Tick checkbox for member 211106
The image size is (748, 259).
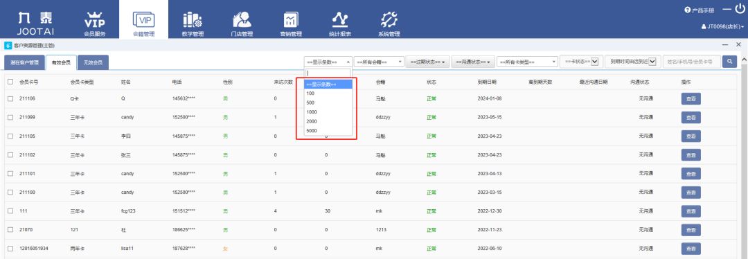click(10, 99)
